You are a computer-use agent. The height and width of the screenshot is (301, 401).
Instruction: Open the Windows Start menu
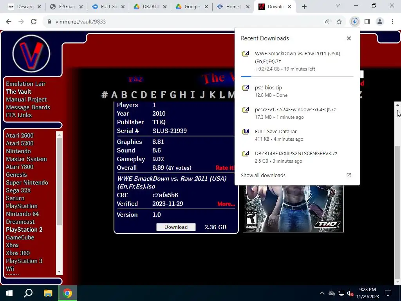(9, 293)
